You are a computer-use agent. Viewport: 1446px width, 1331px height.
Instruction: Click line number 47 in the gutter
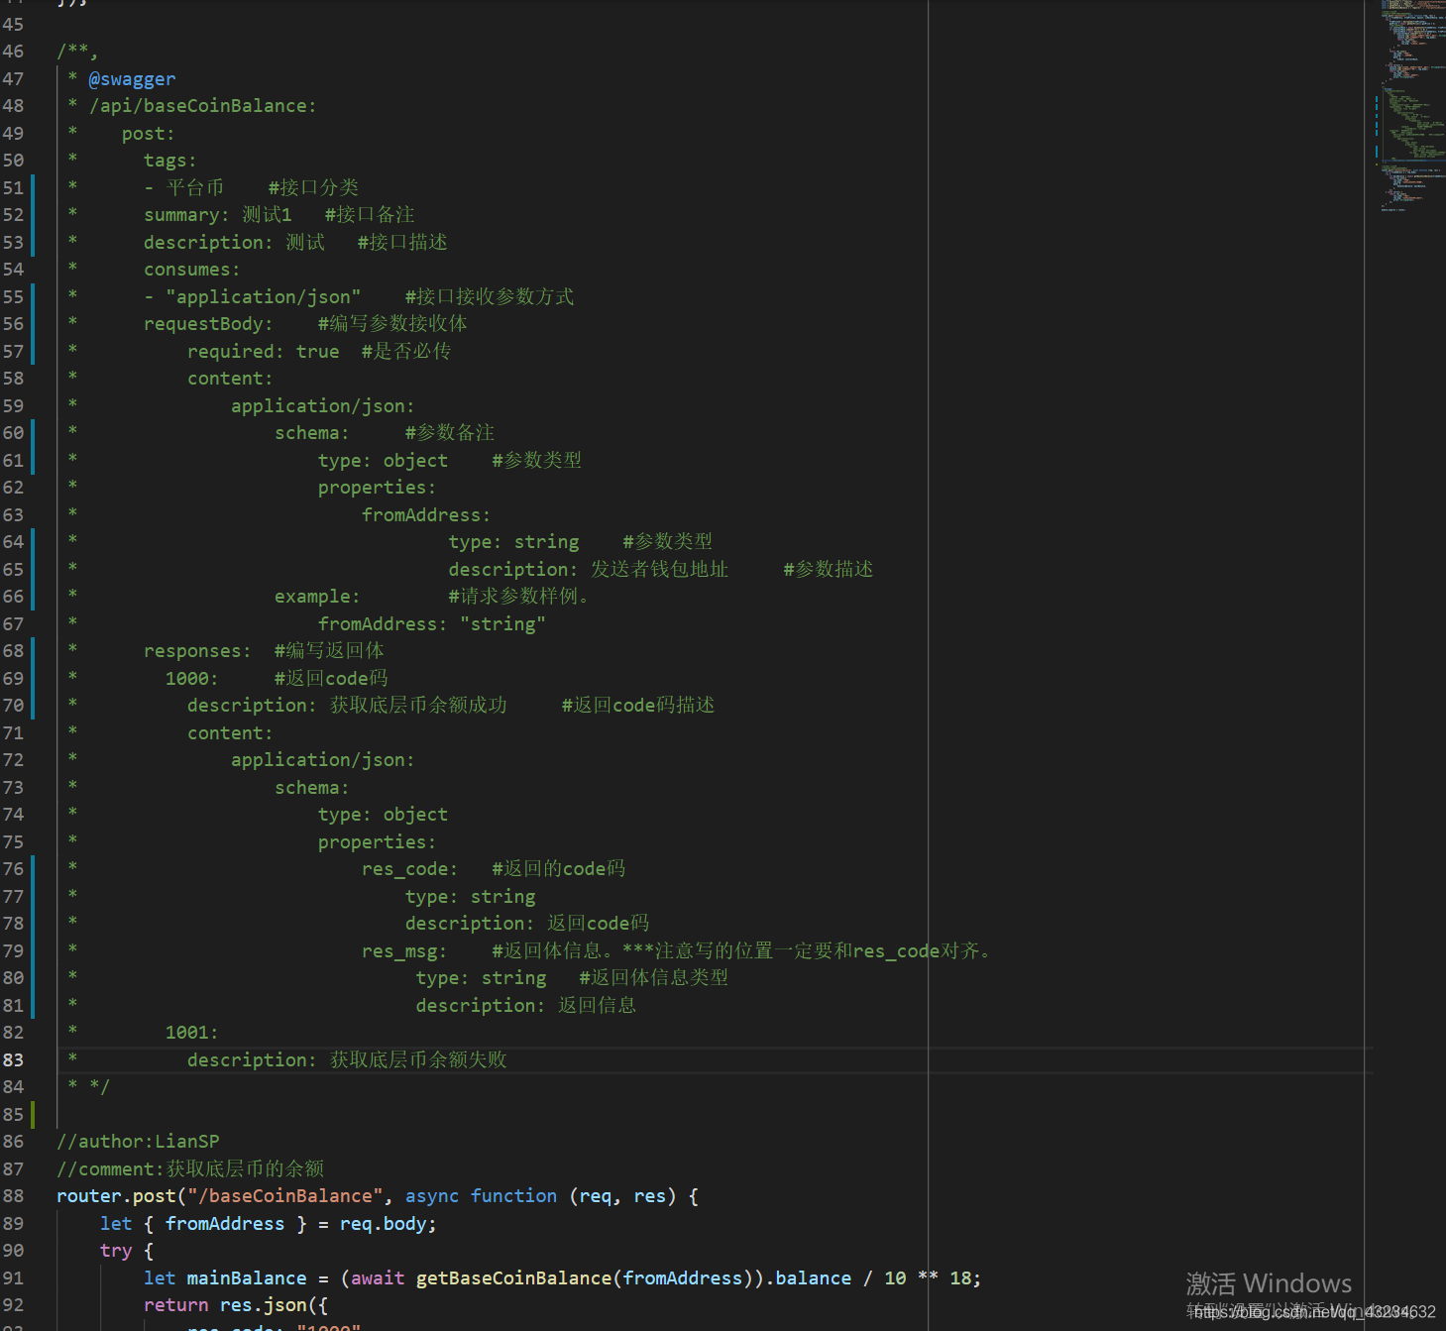[13, 78]
